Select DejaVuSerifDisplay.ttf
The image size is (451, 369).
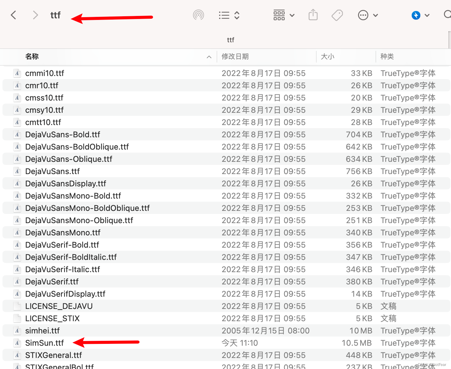coord(226,294)
